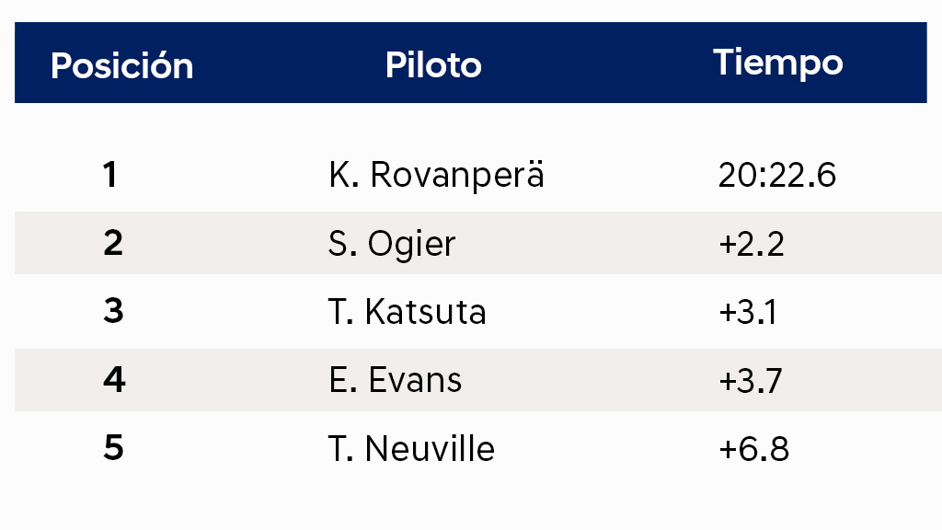Click the +6.8 time gap
Viewport: 942px width, 530px height.
tap(753, 449)
